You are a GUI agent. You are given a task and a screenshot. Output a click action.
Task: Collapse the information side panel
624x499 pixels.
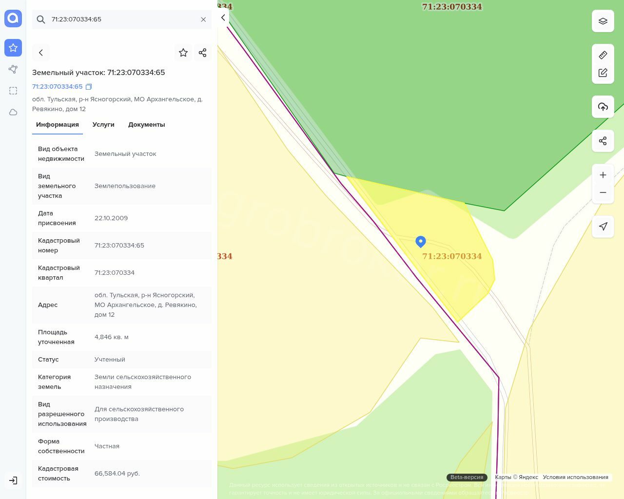223,18
